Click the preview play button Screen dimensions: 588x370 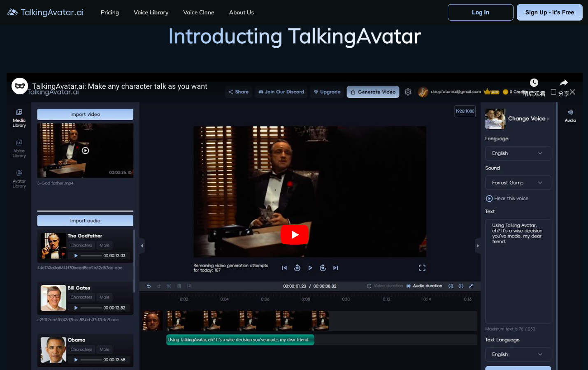point(310,268)
